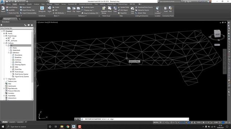This screenshot has width=231, height=129.
Task: Select Boundaries tree item
Action: tap(18, 55)
